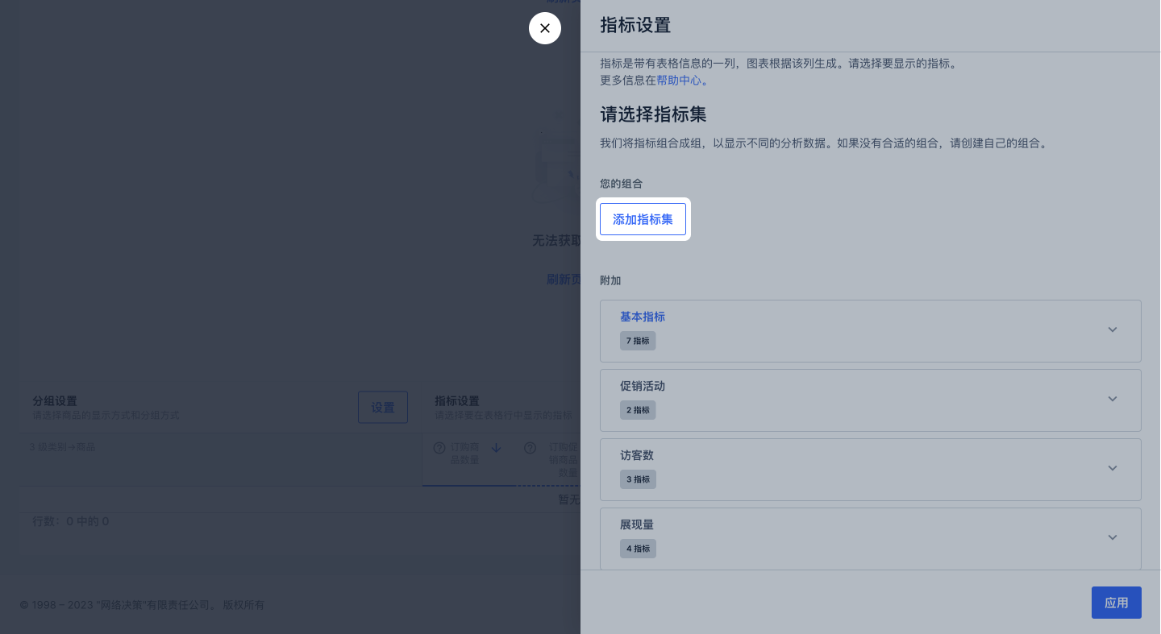This screenshot has height=634, width=1161.
Task: Expand the 访客数 group chevron
Action: click(1113, 468)
